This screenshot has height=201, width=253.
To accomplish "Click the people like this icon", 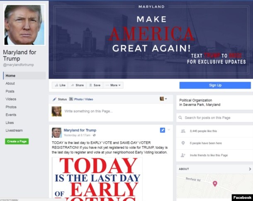I will click(x=183, y=131).
